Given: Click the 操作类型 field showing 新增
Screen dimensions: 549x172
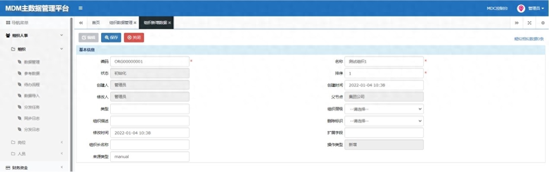Looking at the screenshot, I should pos(384,145).
